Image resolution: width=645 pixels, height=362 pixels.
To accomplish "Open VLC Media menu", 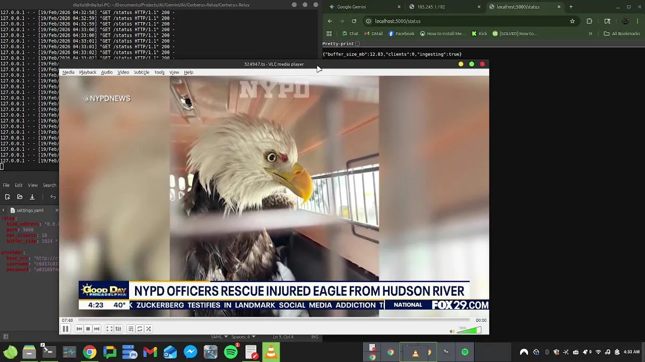I will (68, 72).
